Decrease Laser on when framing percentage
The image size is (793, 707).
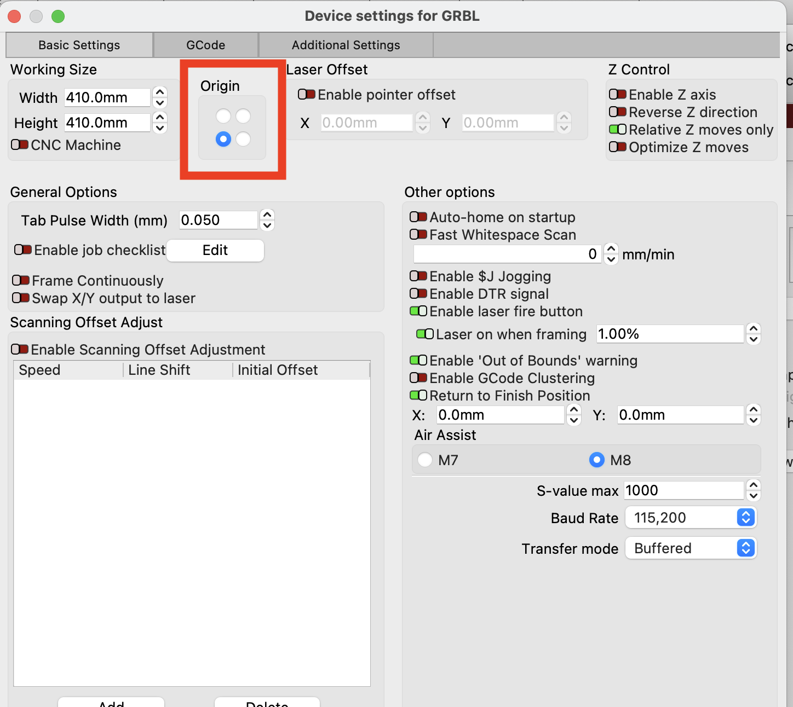tap(754, 339)
